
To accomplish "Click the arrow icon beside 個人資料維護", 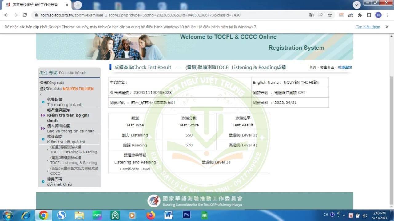I will (43, 128).
